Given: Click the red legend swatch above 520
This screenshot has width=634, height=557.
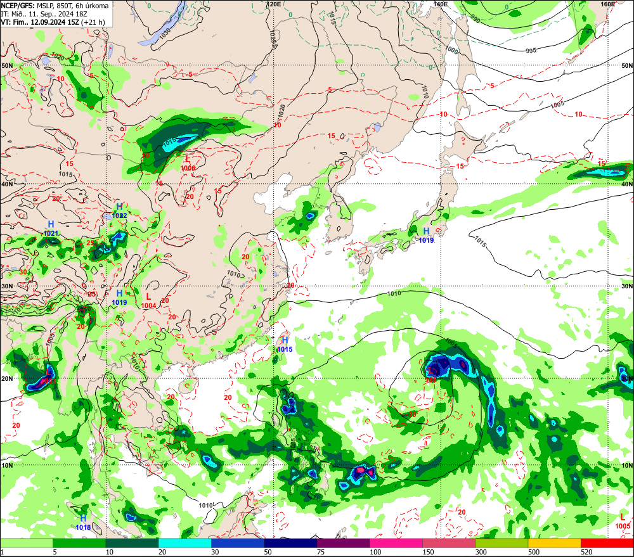Looking at the screenshot, I should pyautogui.click(x=607, y=543).
